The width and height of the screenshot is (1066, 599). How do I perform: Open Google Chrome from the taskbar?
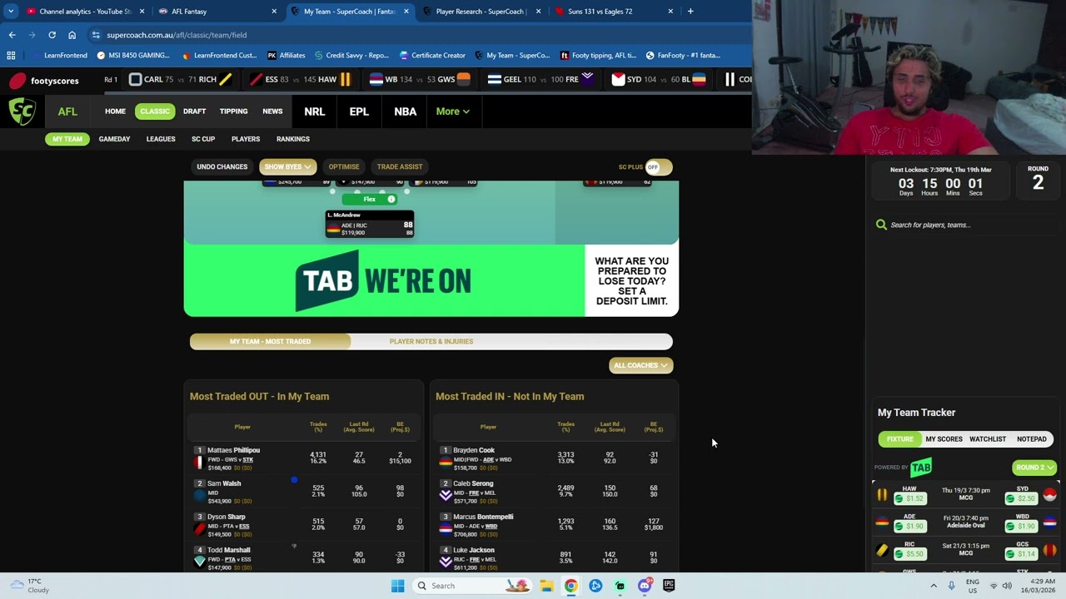(x=570, y=586)
